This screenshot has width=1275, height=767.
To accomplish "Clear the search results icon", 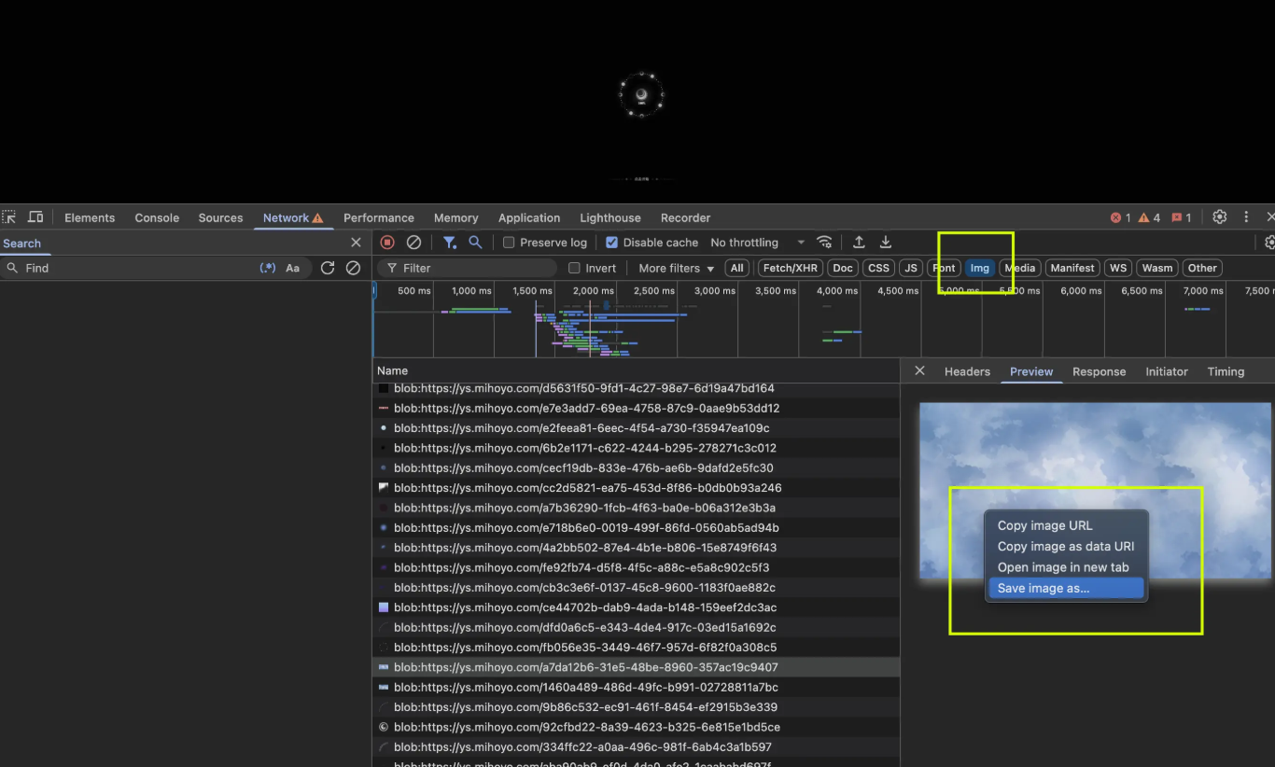I will (353, 268).
